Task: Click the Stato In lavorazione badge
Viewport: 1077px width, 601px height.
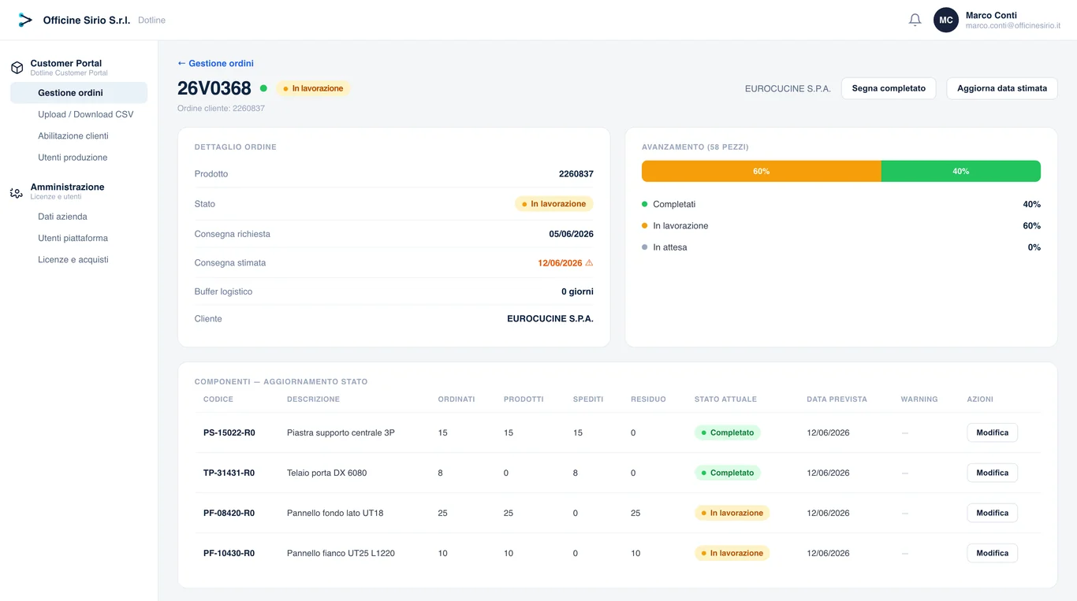Action: coord(554,204)
